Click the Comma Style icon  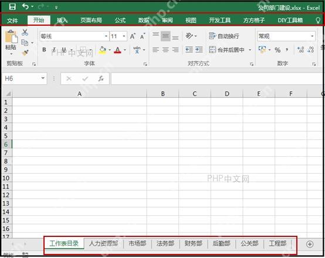pyautogui.click(x=287, y=50)
